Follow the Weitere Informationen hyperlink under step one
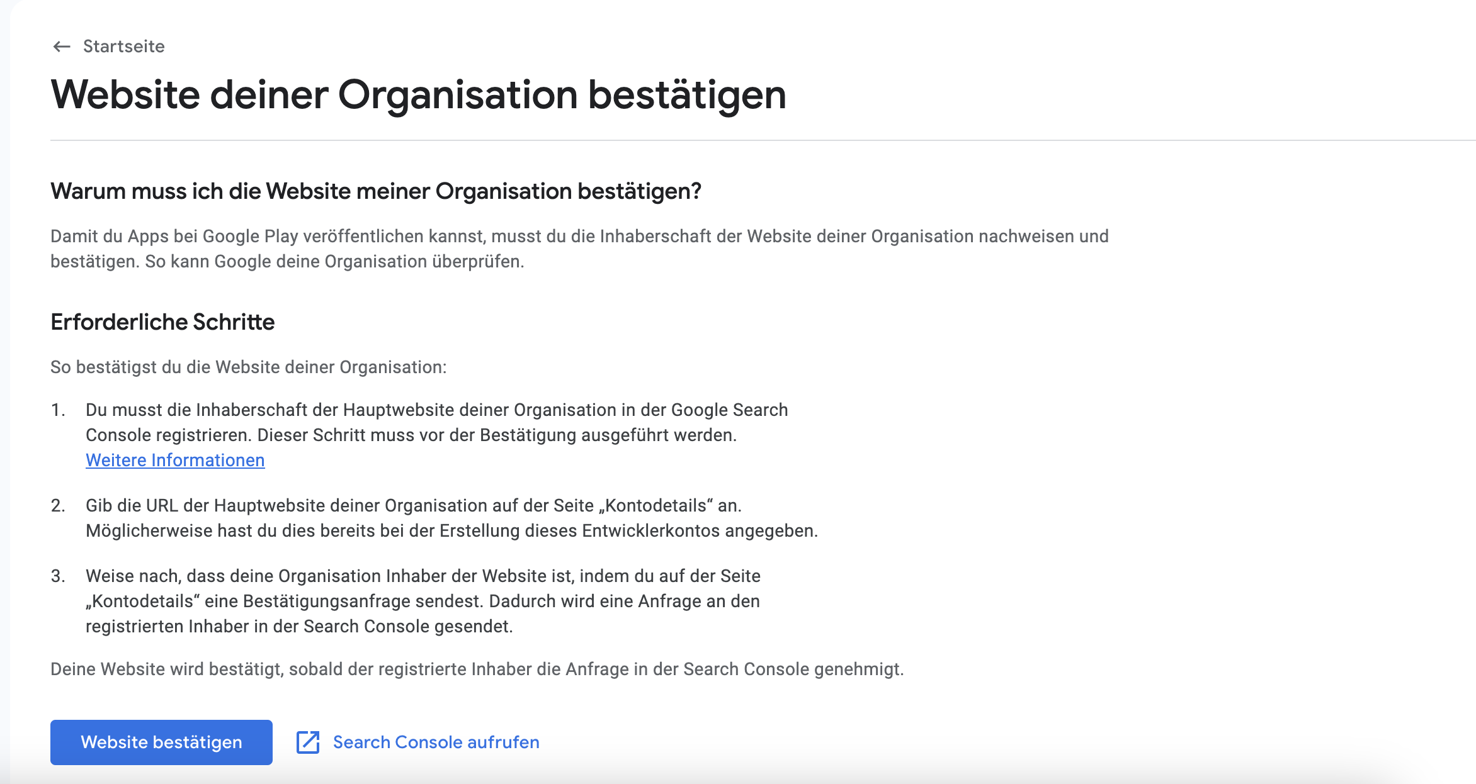The width and height of the screenshot is (1476, 784). pyautogui.click(x=175, y=460)
